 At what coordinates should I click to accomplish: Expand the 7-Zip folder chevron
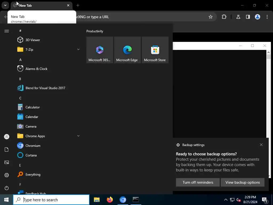pyautogui.click(x=78, y=49)
